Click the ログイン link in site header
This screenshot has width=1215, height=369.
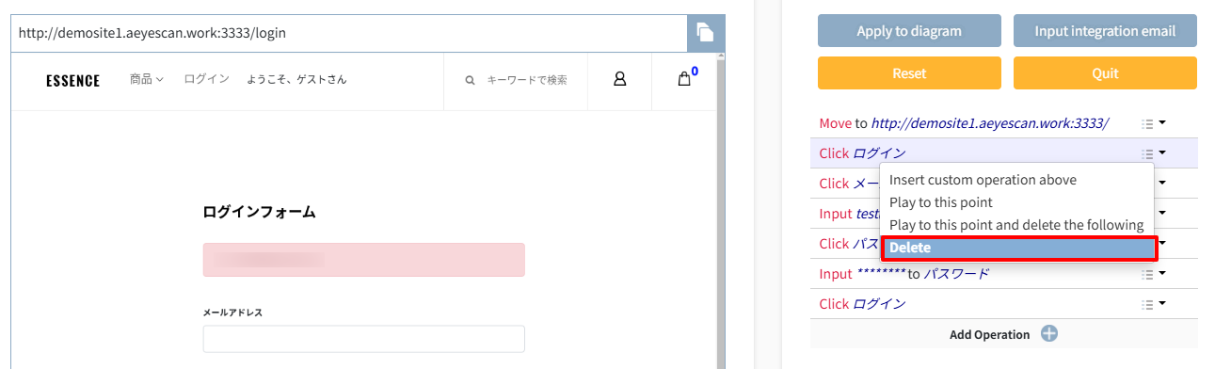[x=206, y=80]
